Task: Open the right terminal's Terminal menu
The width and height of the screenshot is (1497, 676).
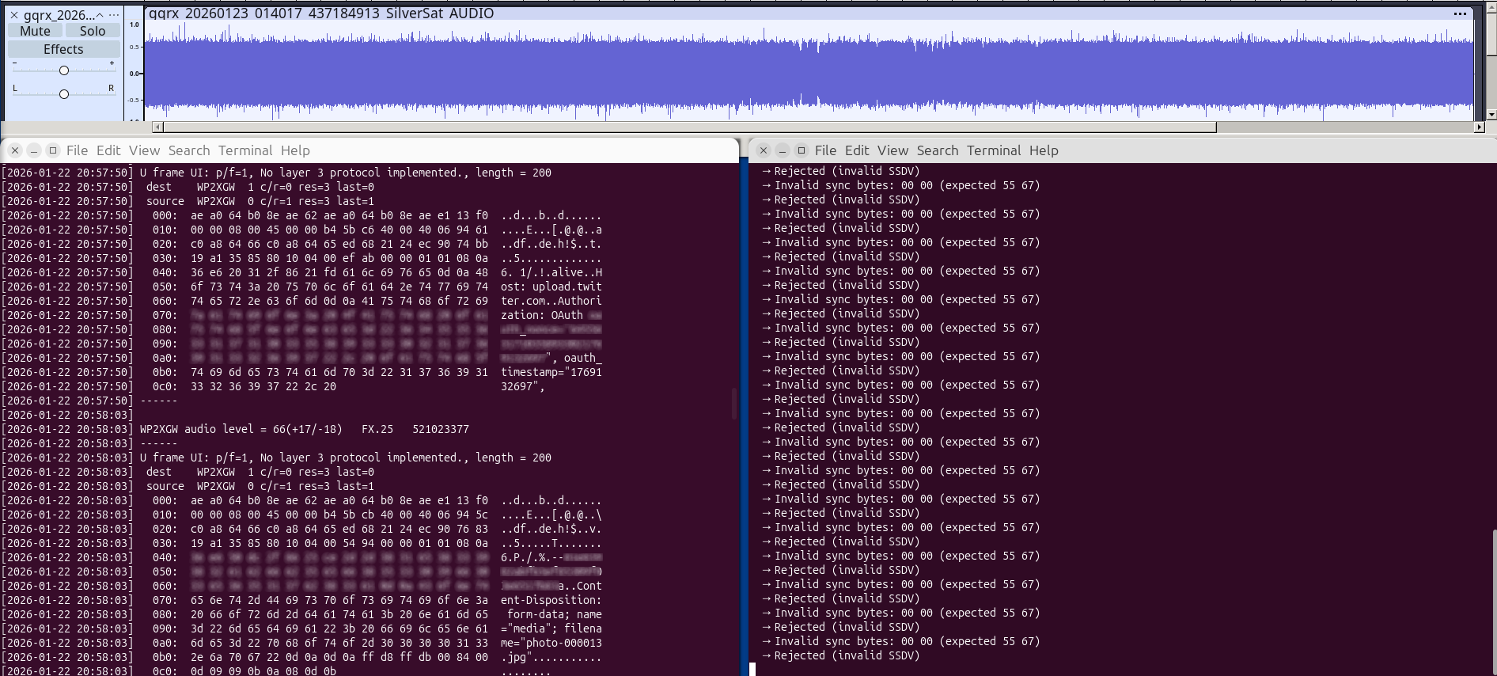Action: click(x=994, y=150)
